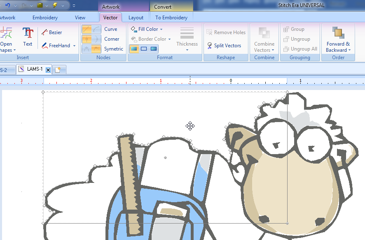
Task: Expand the Fill Color dropdown arrow
Action: (161, 30)
